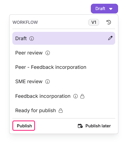Select the Ready for publish stage
The height and width of the screenshot is (150, 127).
pos(64,111)
